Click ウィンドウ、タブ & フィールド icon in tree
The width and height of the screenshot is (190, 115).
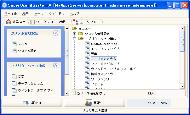87,69
